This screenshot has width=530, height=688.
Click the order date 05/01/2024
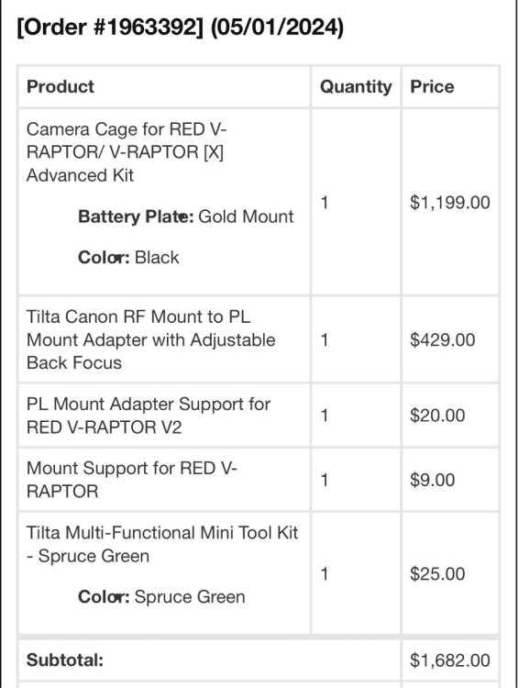[x=277, y=28]
